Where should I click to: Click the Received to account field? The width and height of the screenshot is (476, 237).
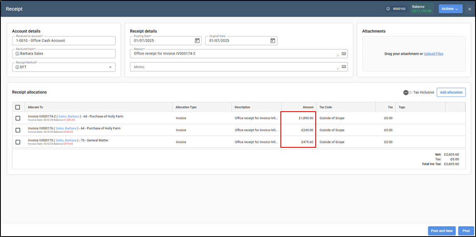click(x=64, y=41)
